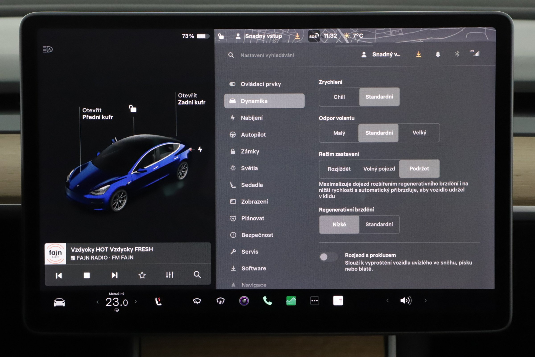
Task: Open the dashcam camera icon
Action: pyautogui.click(x=244, y=301)
